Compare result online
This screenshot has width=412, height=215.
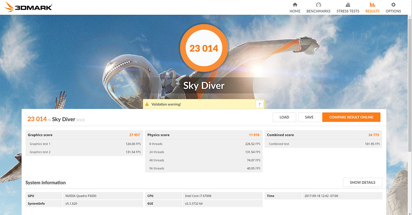coord(351,117)
